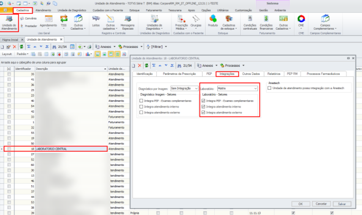
Task: Click the print icon in the main toolbar
Action: tap(89, 47)
